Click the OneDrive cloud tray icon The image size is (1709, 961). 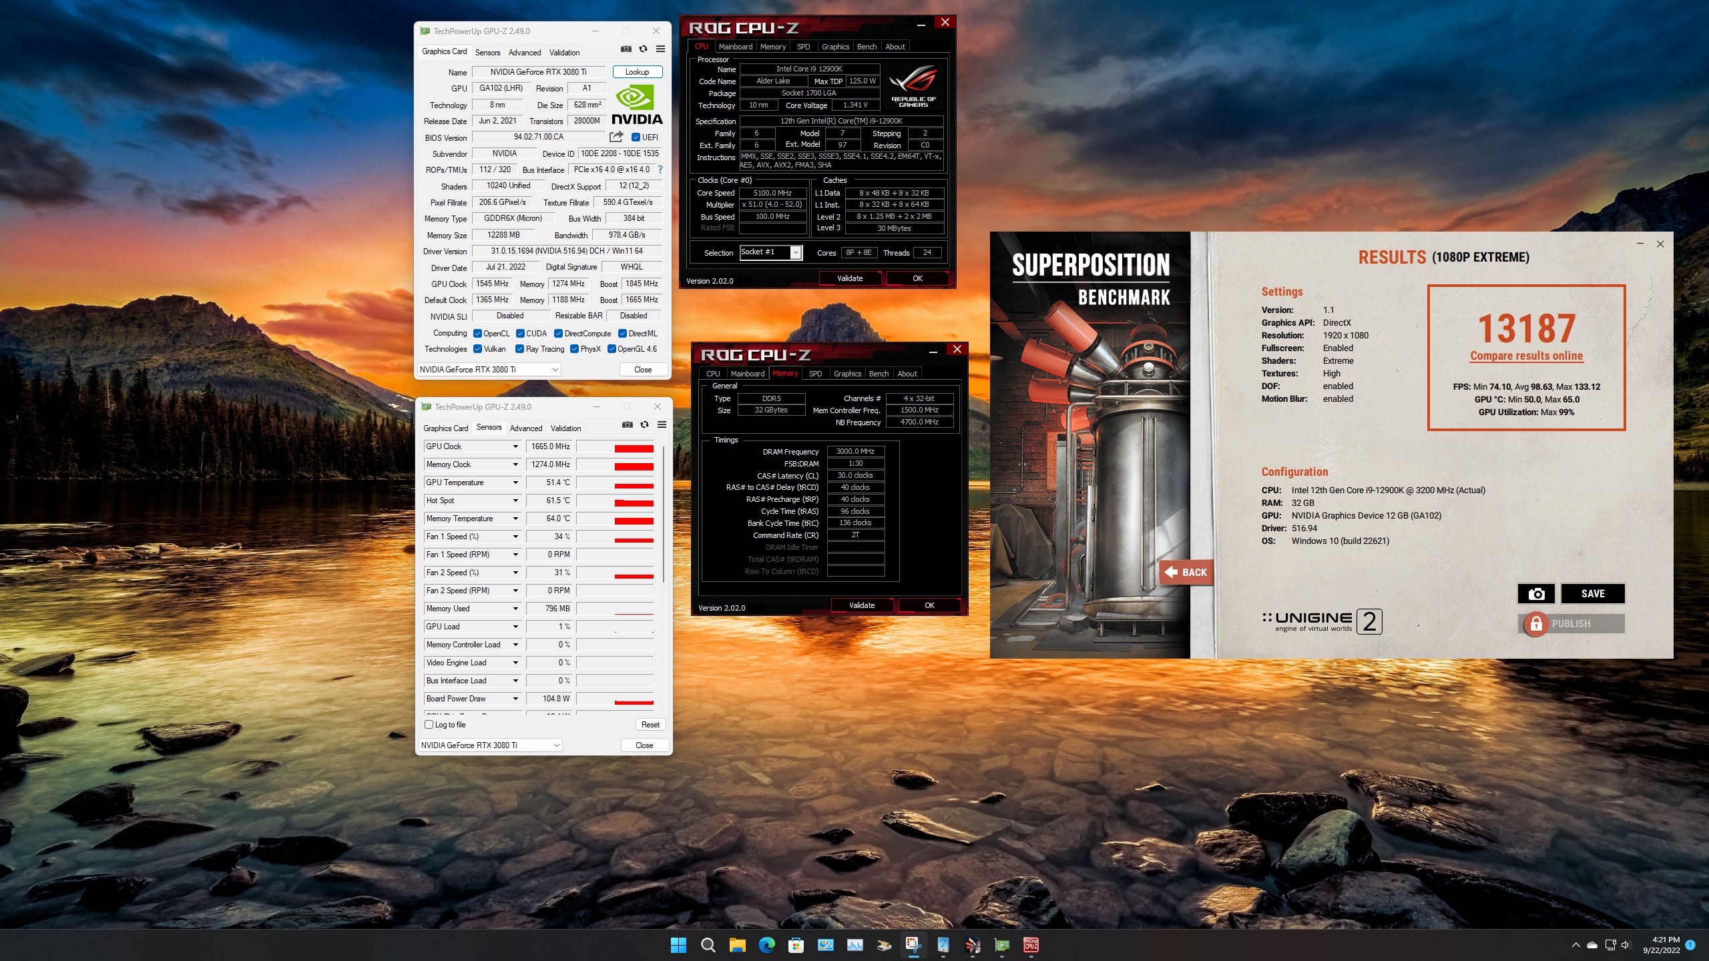[x=1592, y=945]
